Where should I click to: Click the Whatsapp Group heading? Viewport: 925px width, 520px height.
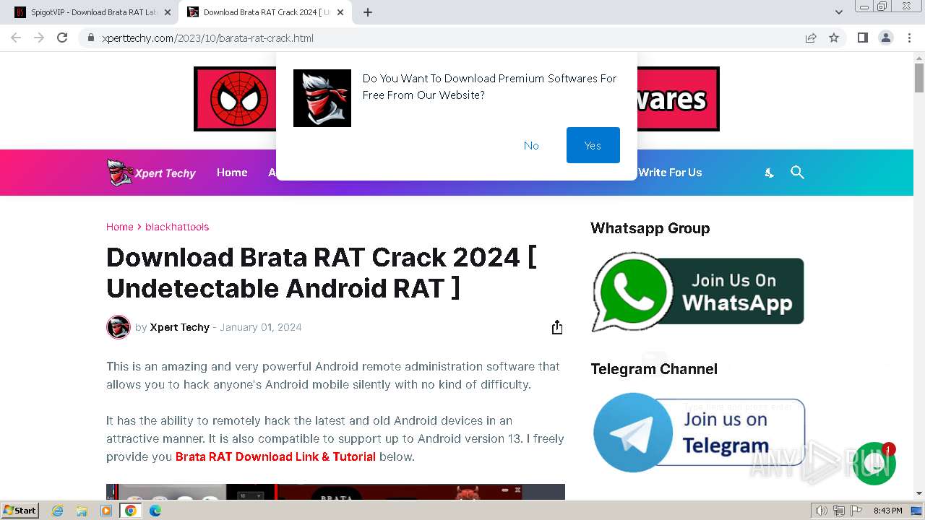tap(650, 228)
